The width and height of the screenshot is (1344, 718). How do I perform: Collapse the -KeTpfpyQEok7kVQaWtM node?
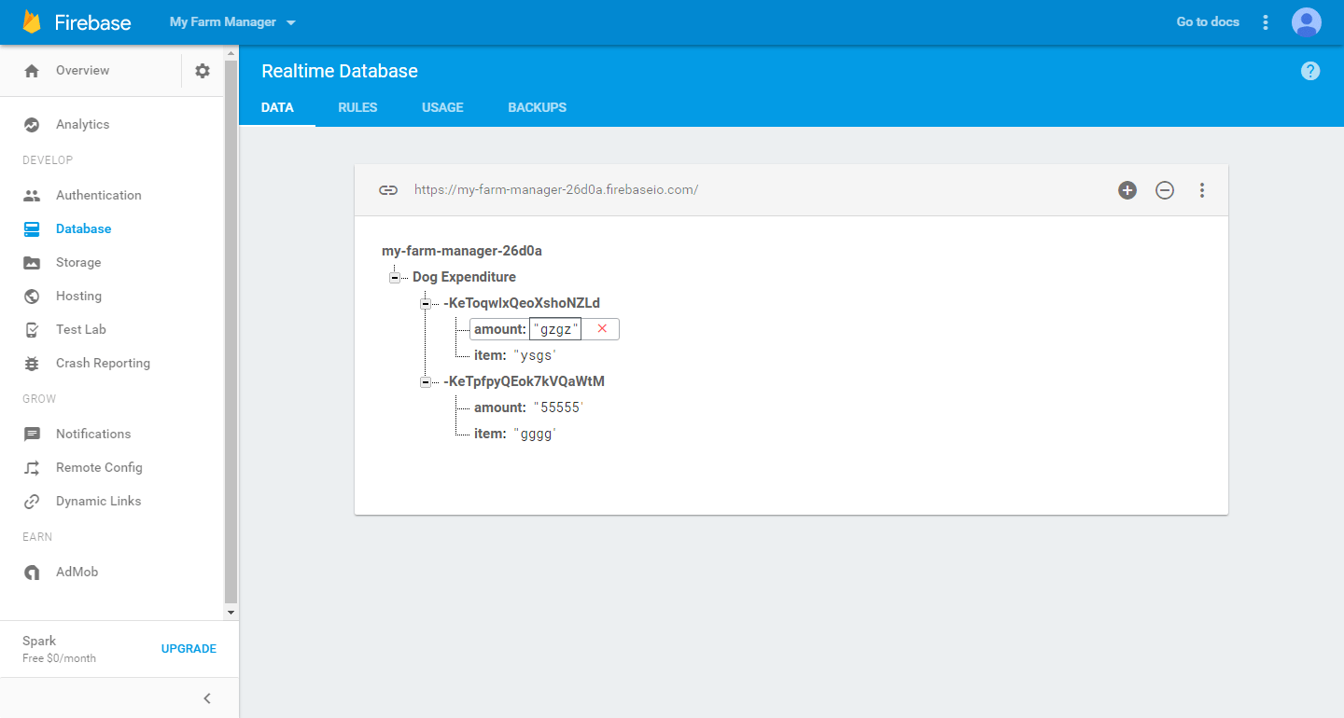coord(426,382)
